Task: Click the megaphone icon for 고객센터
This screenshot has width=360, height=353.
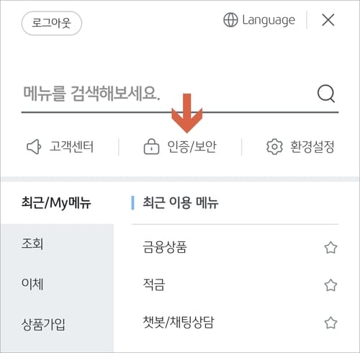Action: (x=34, y=146)
